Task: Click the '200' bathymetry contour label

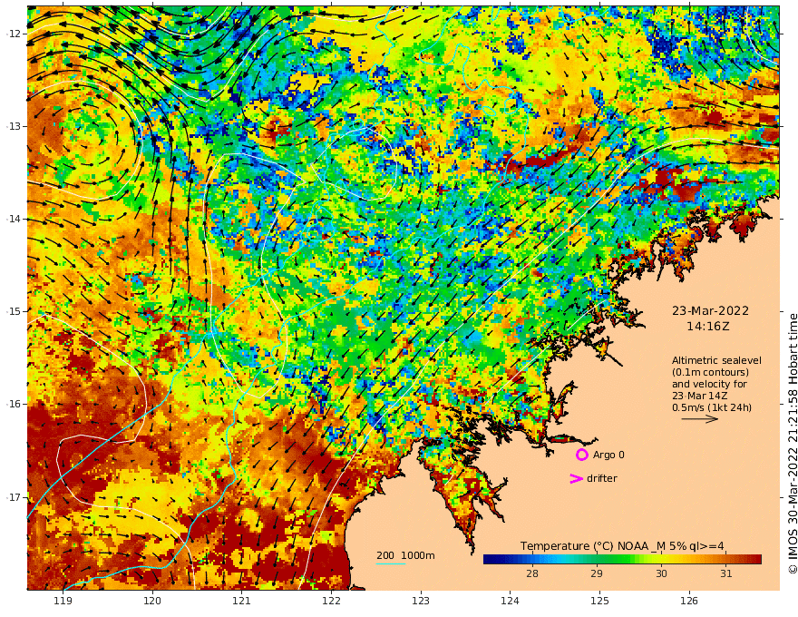Action: coord(385,555)
